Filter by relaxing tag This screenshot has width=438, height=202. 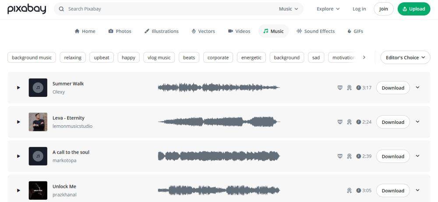pos(73,58)
